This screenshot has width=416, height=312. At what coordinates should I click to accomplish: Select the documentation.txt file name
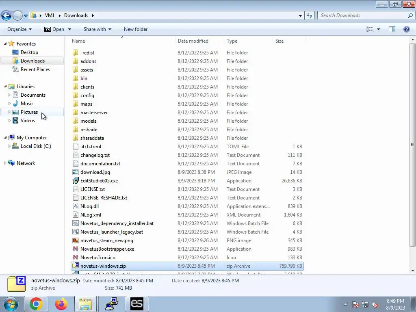pyautogui.click(x=100, y=163)
